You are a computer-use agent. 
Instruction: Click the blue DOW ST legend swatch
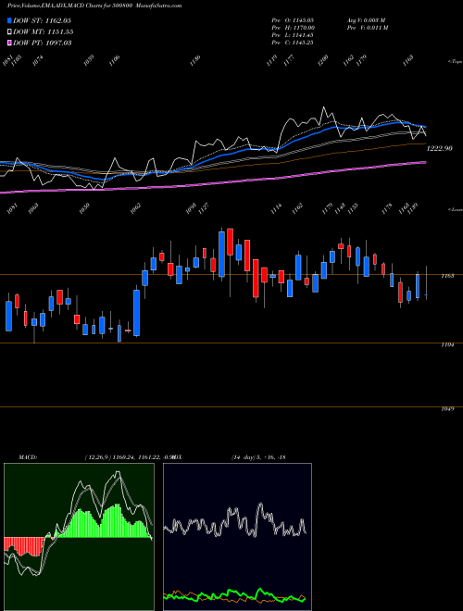pos(9,20)
